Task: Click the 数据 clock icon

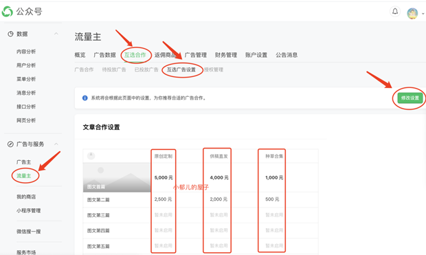Action: (x=10, y=34)
